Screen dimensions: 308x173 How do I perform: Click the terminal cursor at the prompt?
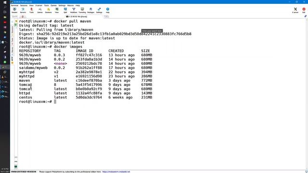(55, 101)
